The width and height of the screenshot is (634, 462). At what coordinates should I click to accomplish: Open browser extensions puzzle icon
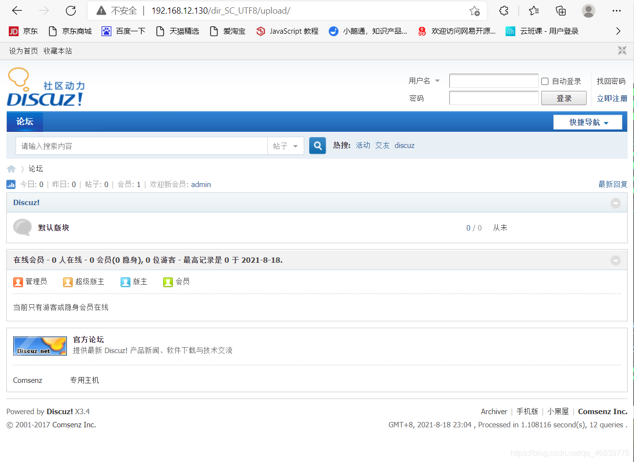(x=504, y=10)
